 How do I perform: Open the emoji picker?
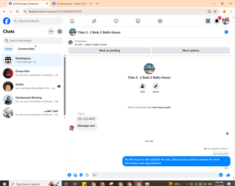click(x=221, y=175)
